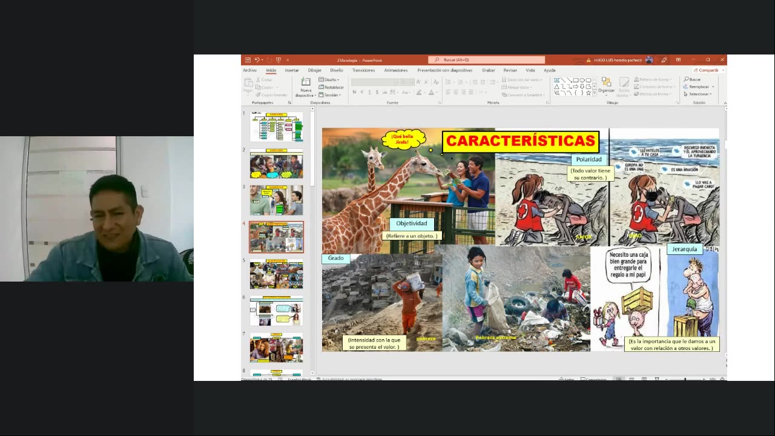Select the right arrow shape in gallery
Screen dimensions: 775x436
pos(575,87)
